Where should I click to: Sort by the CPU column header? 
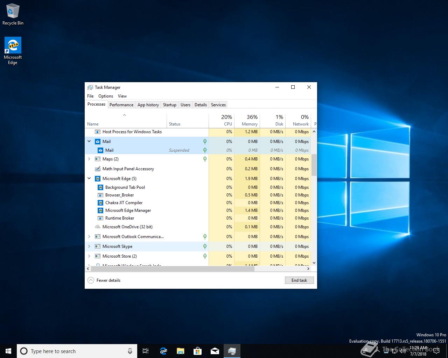coord(222,121)
